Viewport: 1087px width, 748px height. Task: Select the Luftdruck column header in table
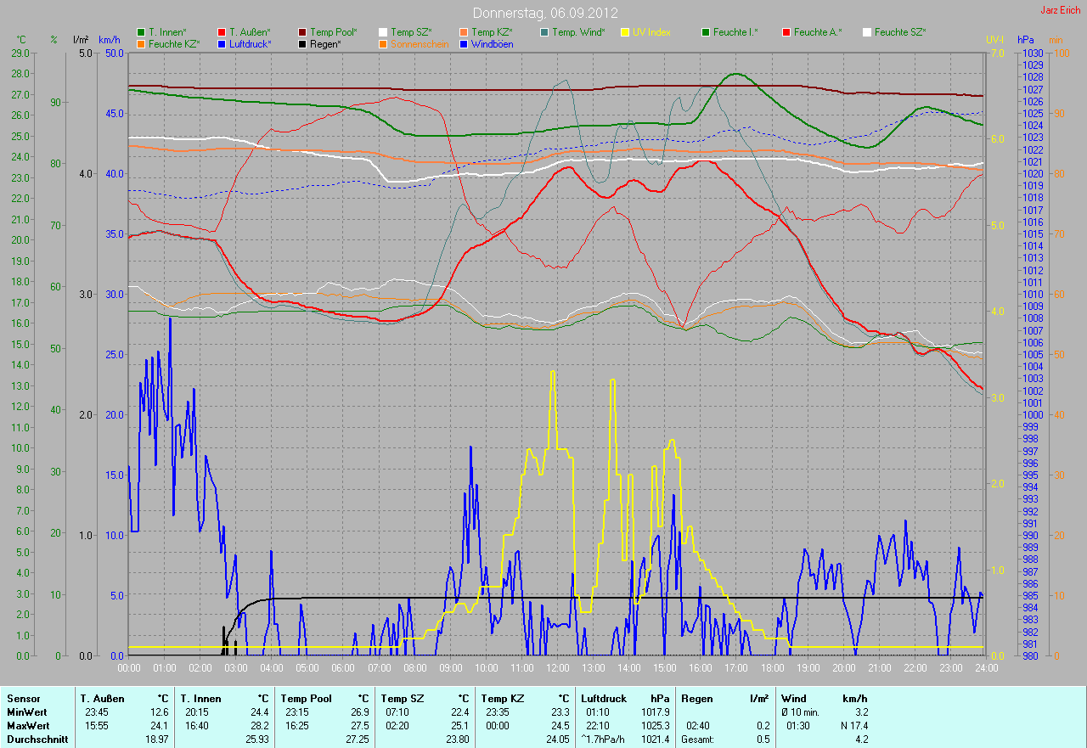[600, 699]
